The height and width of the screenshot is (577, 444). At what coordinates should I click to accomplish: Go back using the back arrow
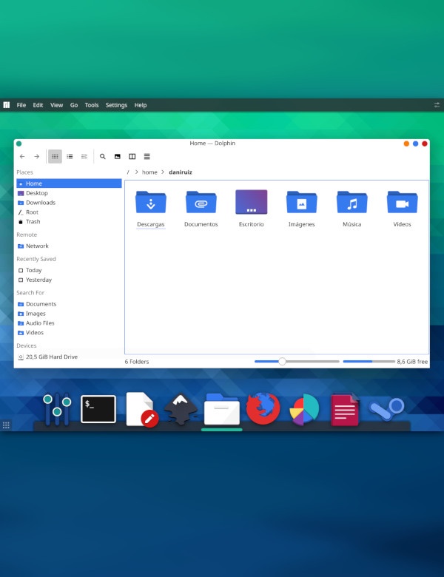pos(22,156)
